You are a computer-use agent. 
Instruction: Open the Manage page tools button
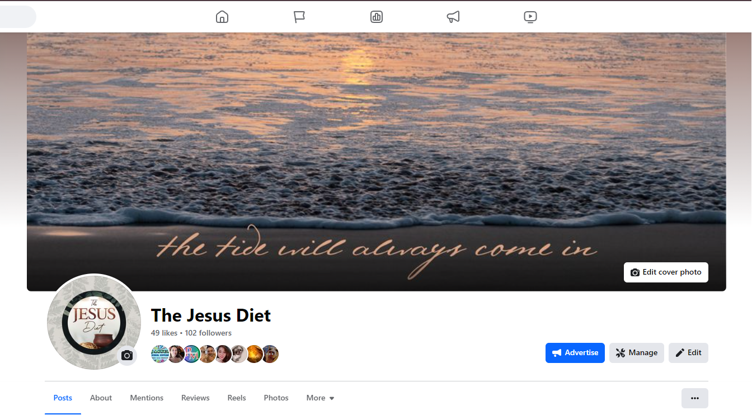(637, 353)
